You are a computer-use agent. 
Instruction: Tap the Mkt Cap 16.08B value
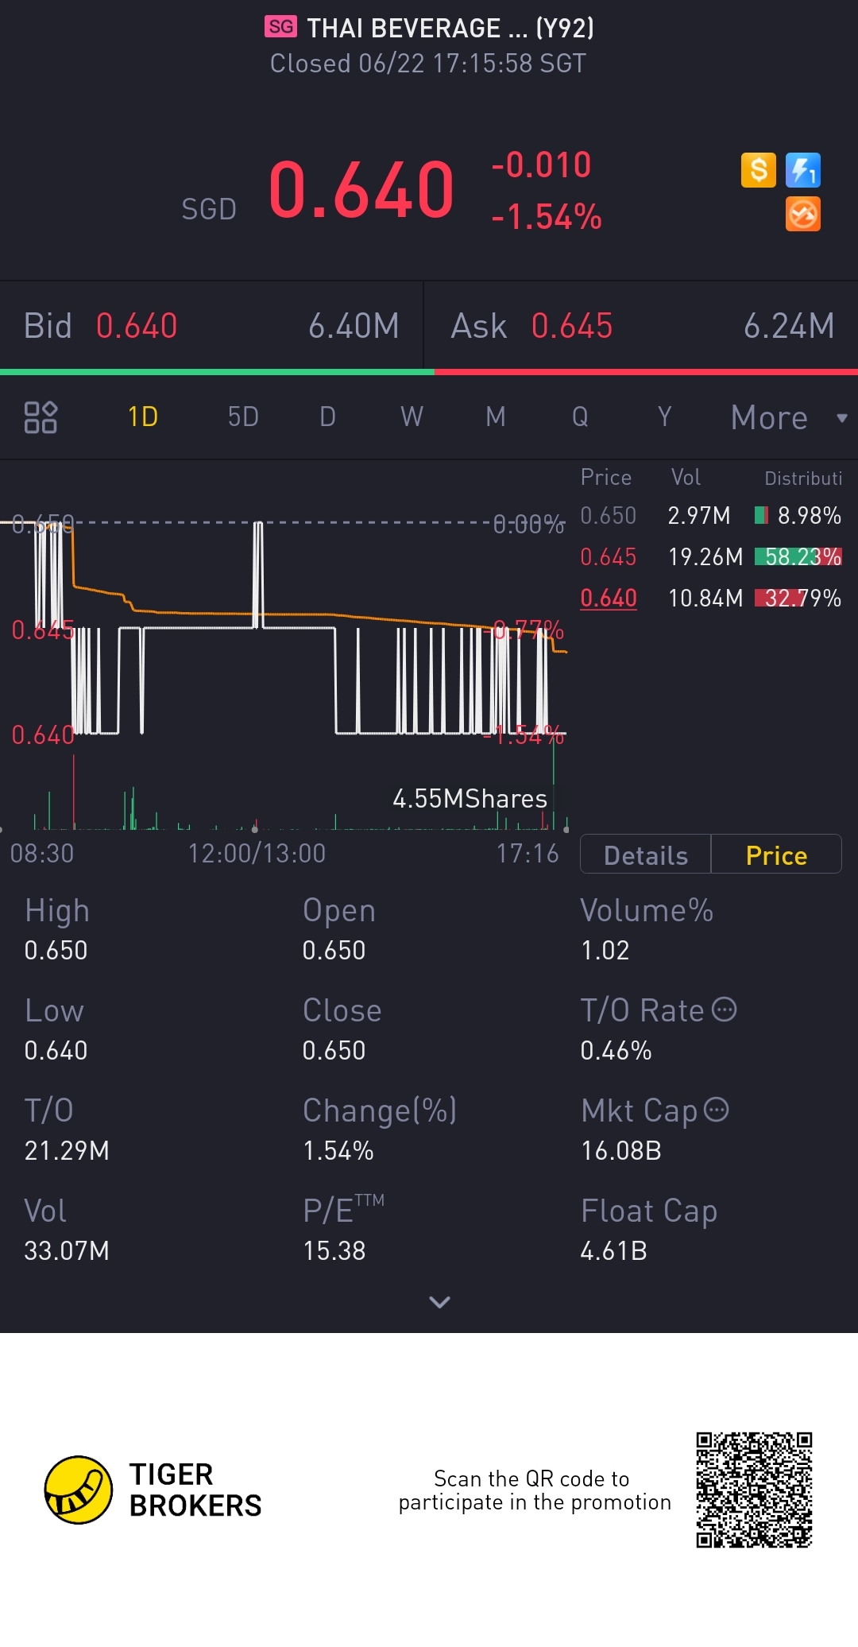click(621, 1150)
